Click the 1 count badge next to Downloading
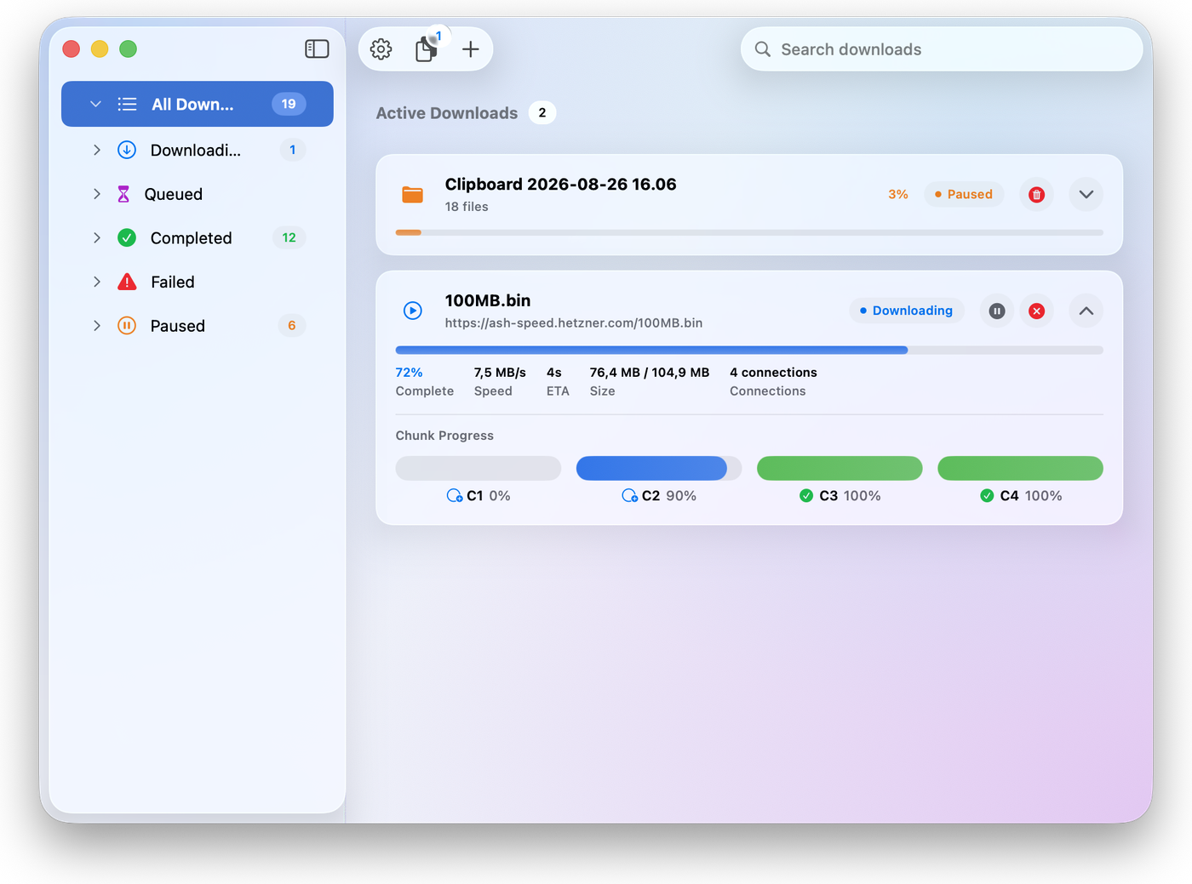 pyautogui.click(x=293, y=150)
